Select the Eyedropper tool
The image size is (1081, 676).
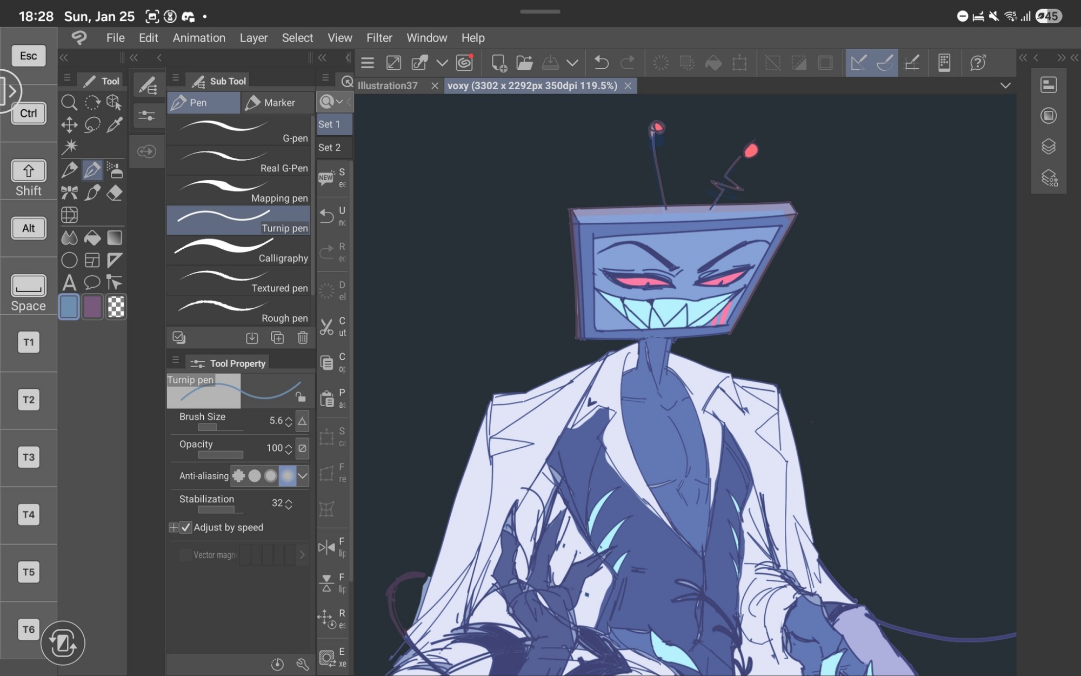click(x=115, y=125)
